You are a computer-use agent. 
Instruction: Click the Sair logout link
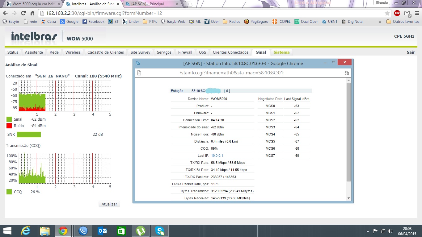[411, 52]
